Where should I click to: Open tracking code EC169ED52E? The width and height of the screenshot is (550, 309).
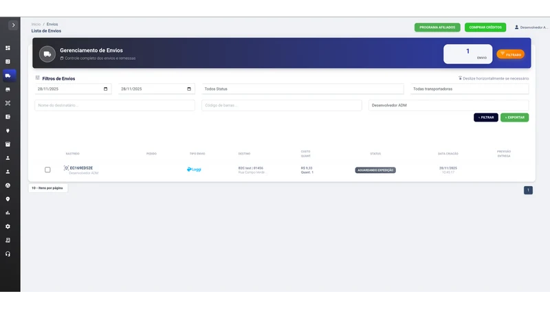coord(81,168)
